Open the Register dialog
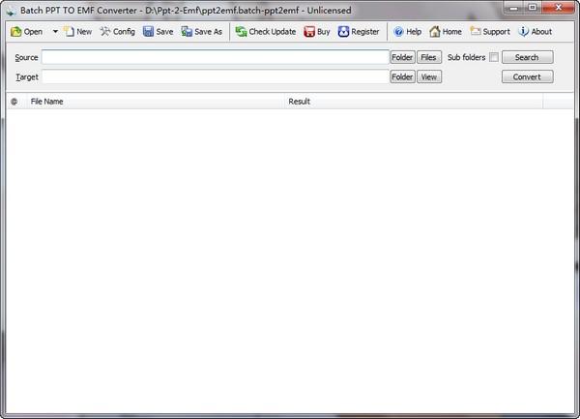Viewport: 580px width, 419px height. point(359,32)
